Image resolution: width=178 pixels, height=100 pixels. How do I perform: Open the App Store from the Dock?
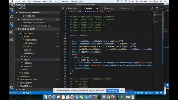click(90, 97)
